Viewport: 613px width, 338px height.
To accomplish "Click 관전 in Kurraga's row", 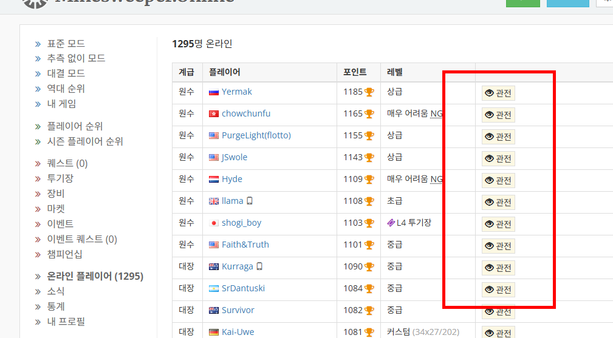I will coord(498,268).
